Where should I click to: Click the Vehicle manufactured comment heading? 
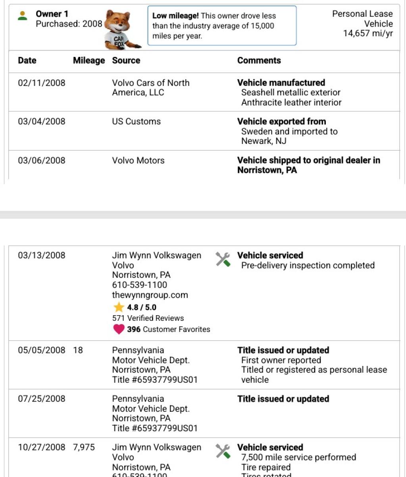(281, 83)
